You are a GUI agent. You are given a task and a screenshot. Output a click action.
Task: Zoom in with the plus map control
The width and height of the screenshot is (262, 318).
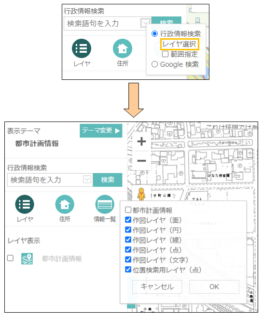(x=141, y=141)
